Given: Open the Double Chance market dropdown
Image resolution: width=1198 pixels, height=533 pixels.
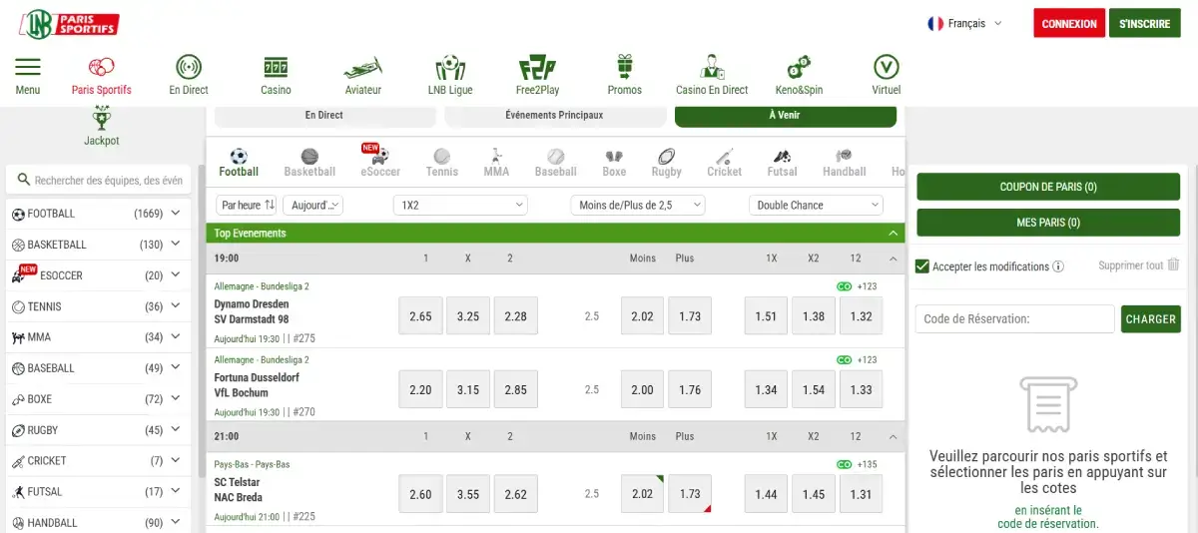Looking at the screenshot, I should tap(816, 205).
